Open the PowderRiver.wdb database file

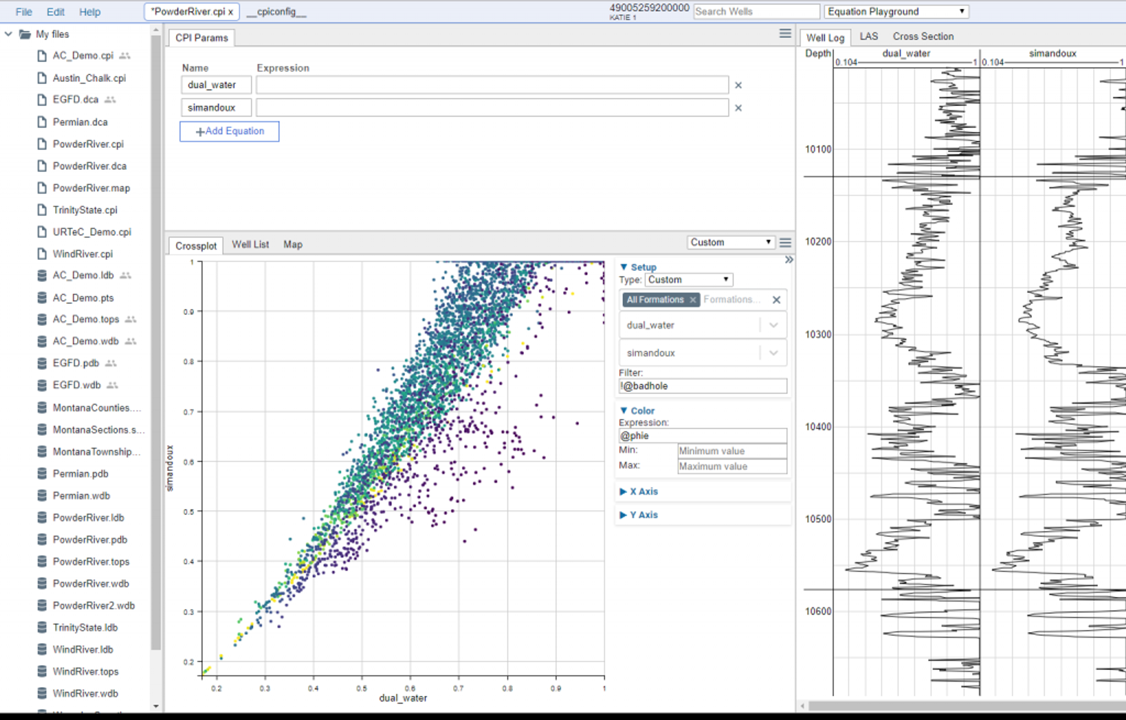point(91,583)
